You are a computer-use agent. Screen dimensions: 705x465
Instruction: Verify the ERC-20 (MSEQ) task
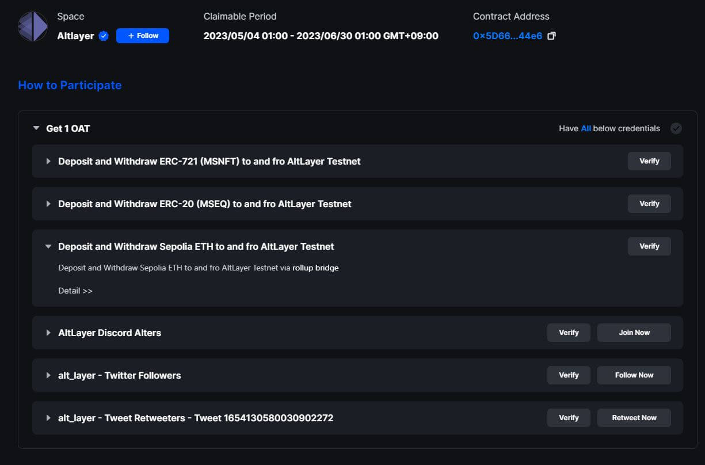pos(649,204)
